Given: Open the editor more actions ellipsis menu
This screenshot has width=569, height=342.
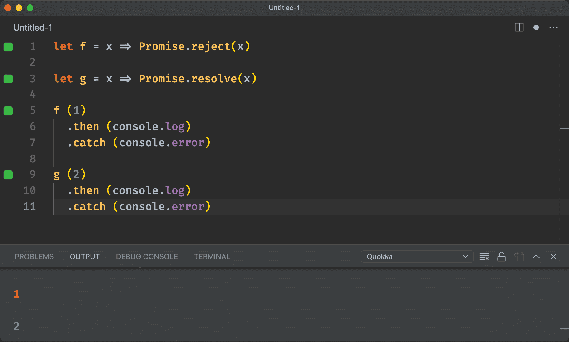Looking at the screenshot, I should [553, 28].
